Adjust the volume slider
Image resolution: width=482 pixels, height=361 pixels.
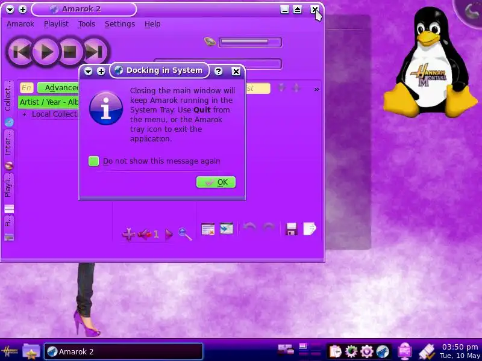pos(250,42)
